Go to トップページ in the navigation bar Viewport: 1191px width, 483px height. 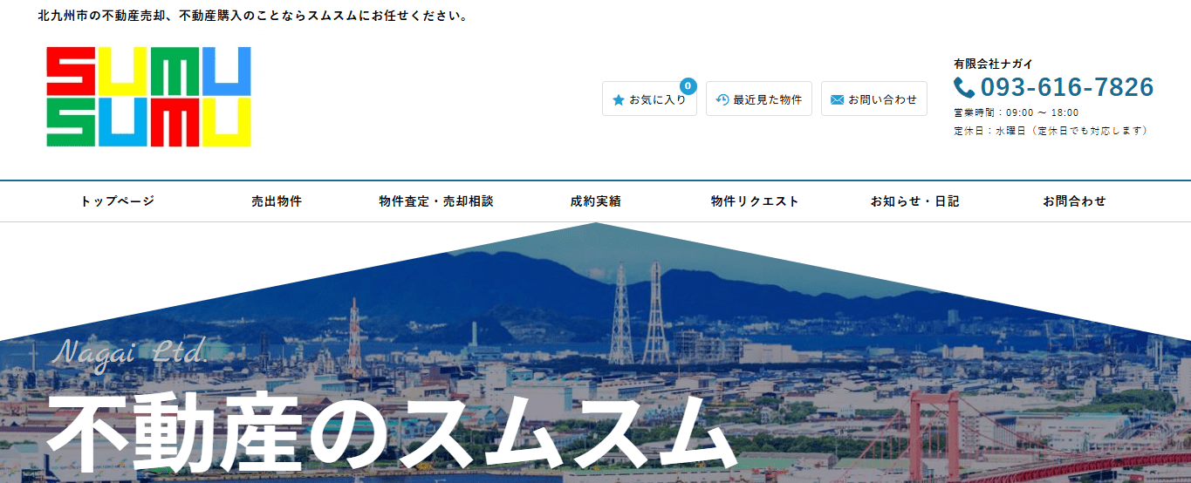click(118, 201)
